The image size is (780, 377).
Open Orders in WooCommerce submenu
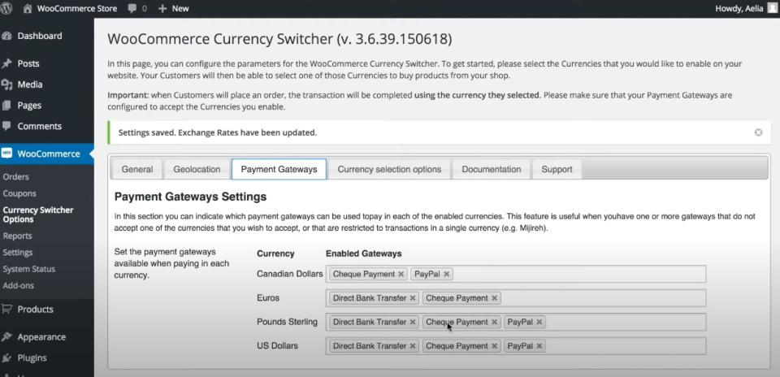[16, 176]
